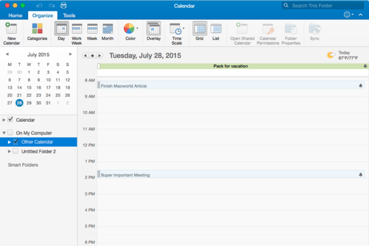Switch to Day view
This screenshot has height=246, width=369.
tap(62, 32)
